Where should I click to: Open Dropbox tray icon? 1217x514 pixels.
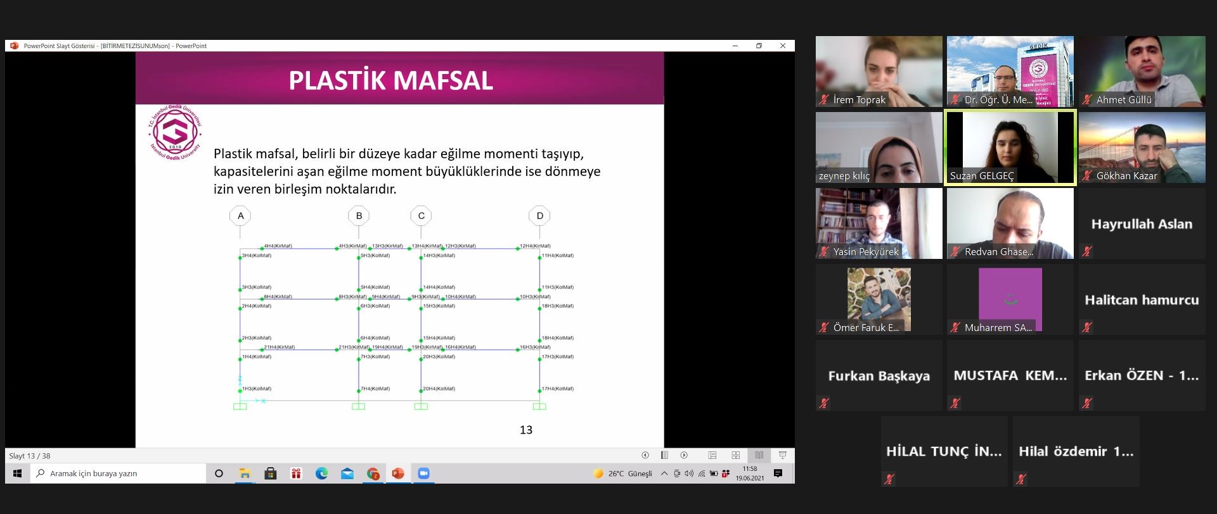726,473
